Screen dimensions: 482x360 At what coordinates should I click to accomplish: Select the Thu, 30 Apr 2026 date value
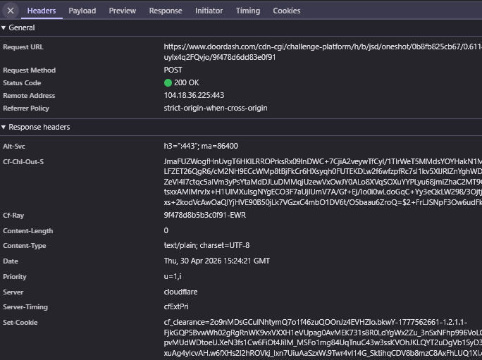click(x=217, y=261)
